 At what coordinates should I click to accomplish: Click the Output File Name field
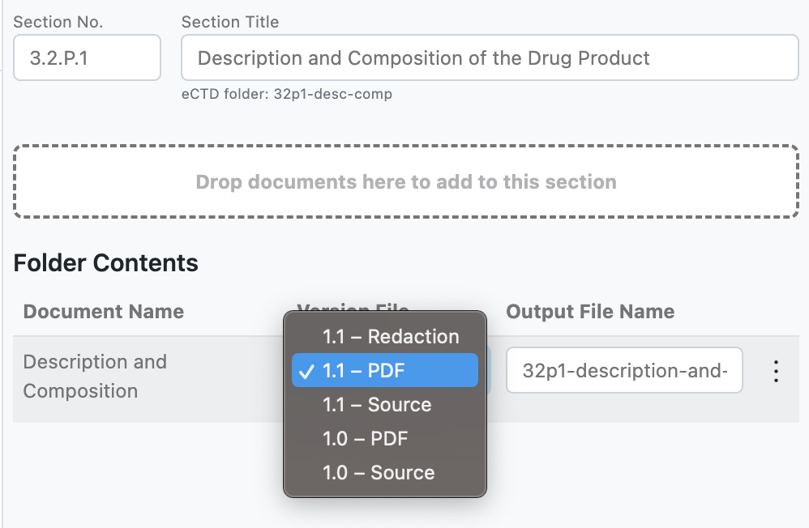(624, 370)
